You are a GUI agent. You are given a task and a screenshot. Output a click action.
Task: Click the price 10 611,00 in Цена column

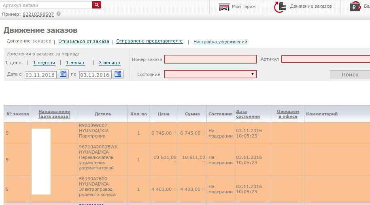(x=165, y=157)
